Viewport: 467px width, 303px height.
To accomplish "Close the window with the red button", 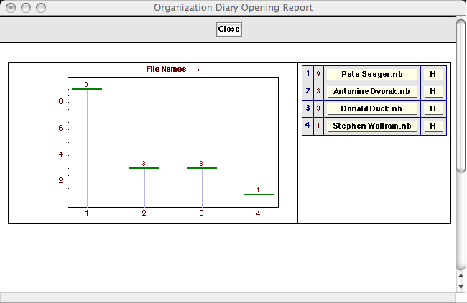I will [x=9, y=8].
